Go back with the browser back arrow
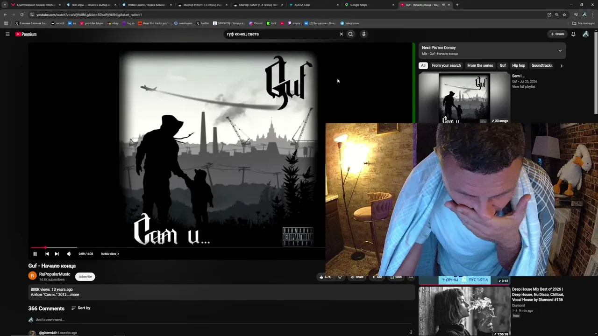598x336 pixels. point(5,14)
